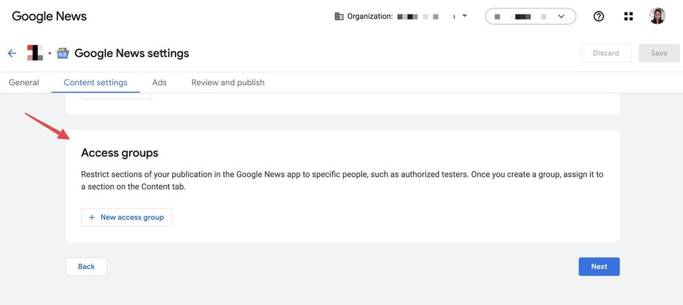Screen dimensions: 683x305
Task: Click the Google News logo text
Action: click(x=49, y=17)
